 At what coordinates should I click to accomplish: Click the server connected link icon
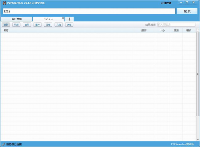3,144
